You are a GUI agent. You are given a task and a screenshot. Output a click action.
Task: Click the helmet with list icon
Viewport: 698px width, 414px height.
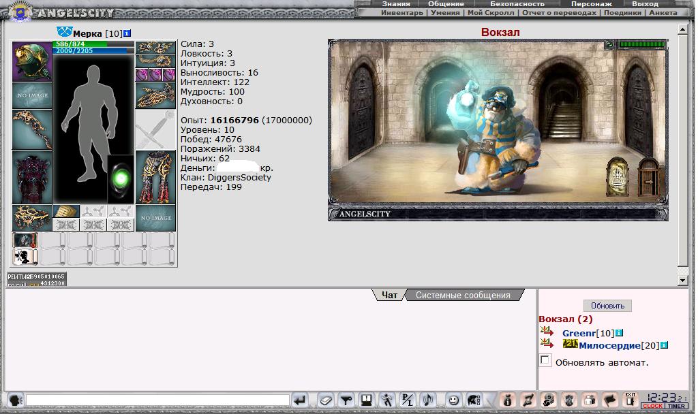tap(474, 400)
